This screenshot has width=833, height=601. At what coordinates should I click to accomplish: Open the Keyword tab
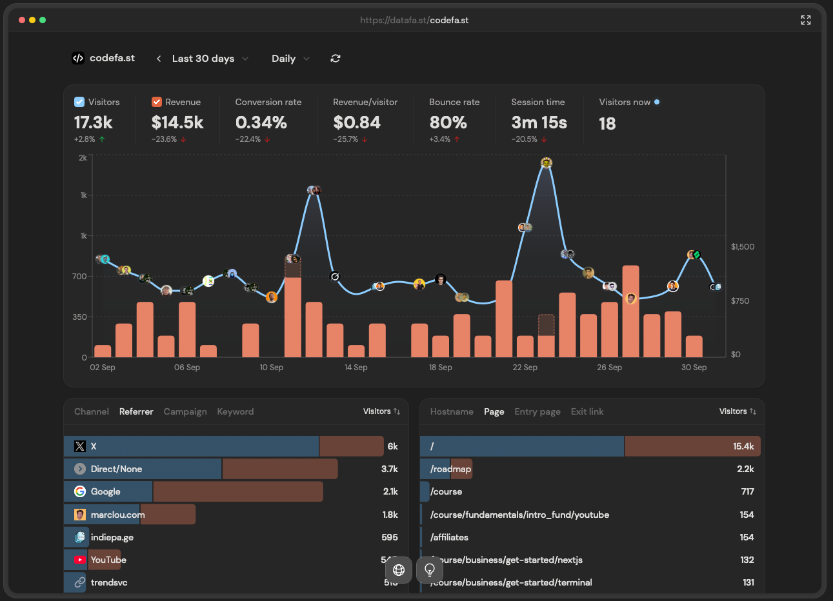pos(236,411)
